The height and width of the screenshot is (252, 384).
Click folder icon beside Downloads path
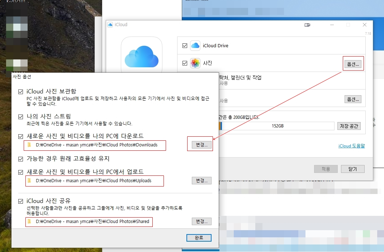tap(29, 145)
